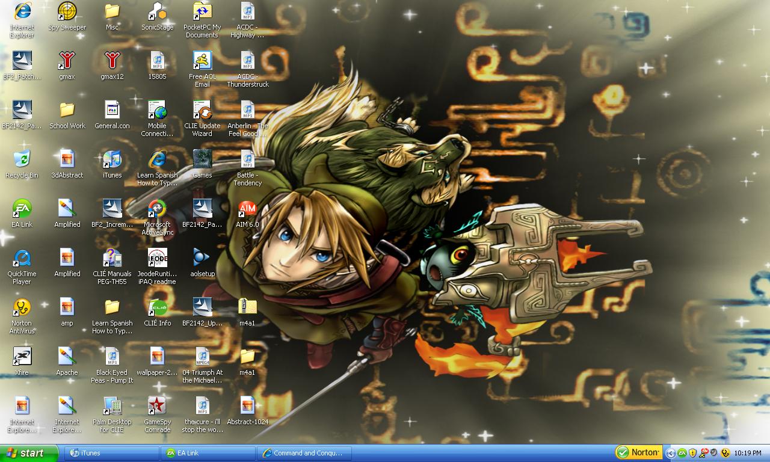Click the EA Link tray icon
The image size is (770, 462).
[x=682, y=453]
